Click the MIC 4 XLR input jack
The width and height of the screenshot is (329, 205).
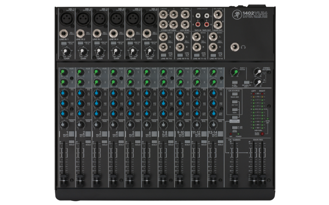click(x=117, y=18)
